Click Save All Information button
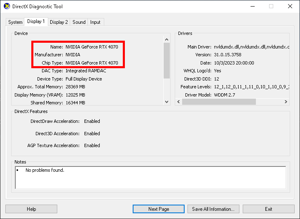This screenshot has width=300, height=219. pyautogui.click(x=213, y=209)
